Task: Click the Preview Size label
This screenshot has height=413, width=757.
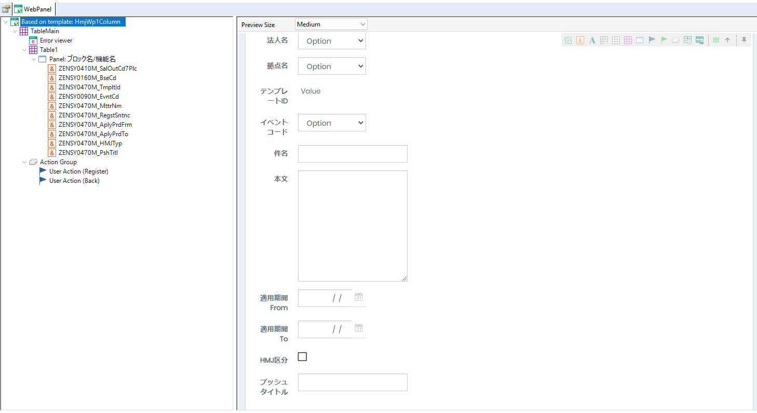Action: pyautogui.click(x=258, y=25)
